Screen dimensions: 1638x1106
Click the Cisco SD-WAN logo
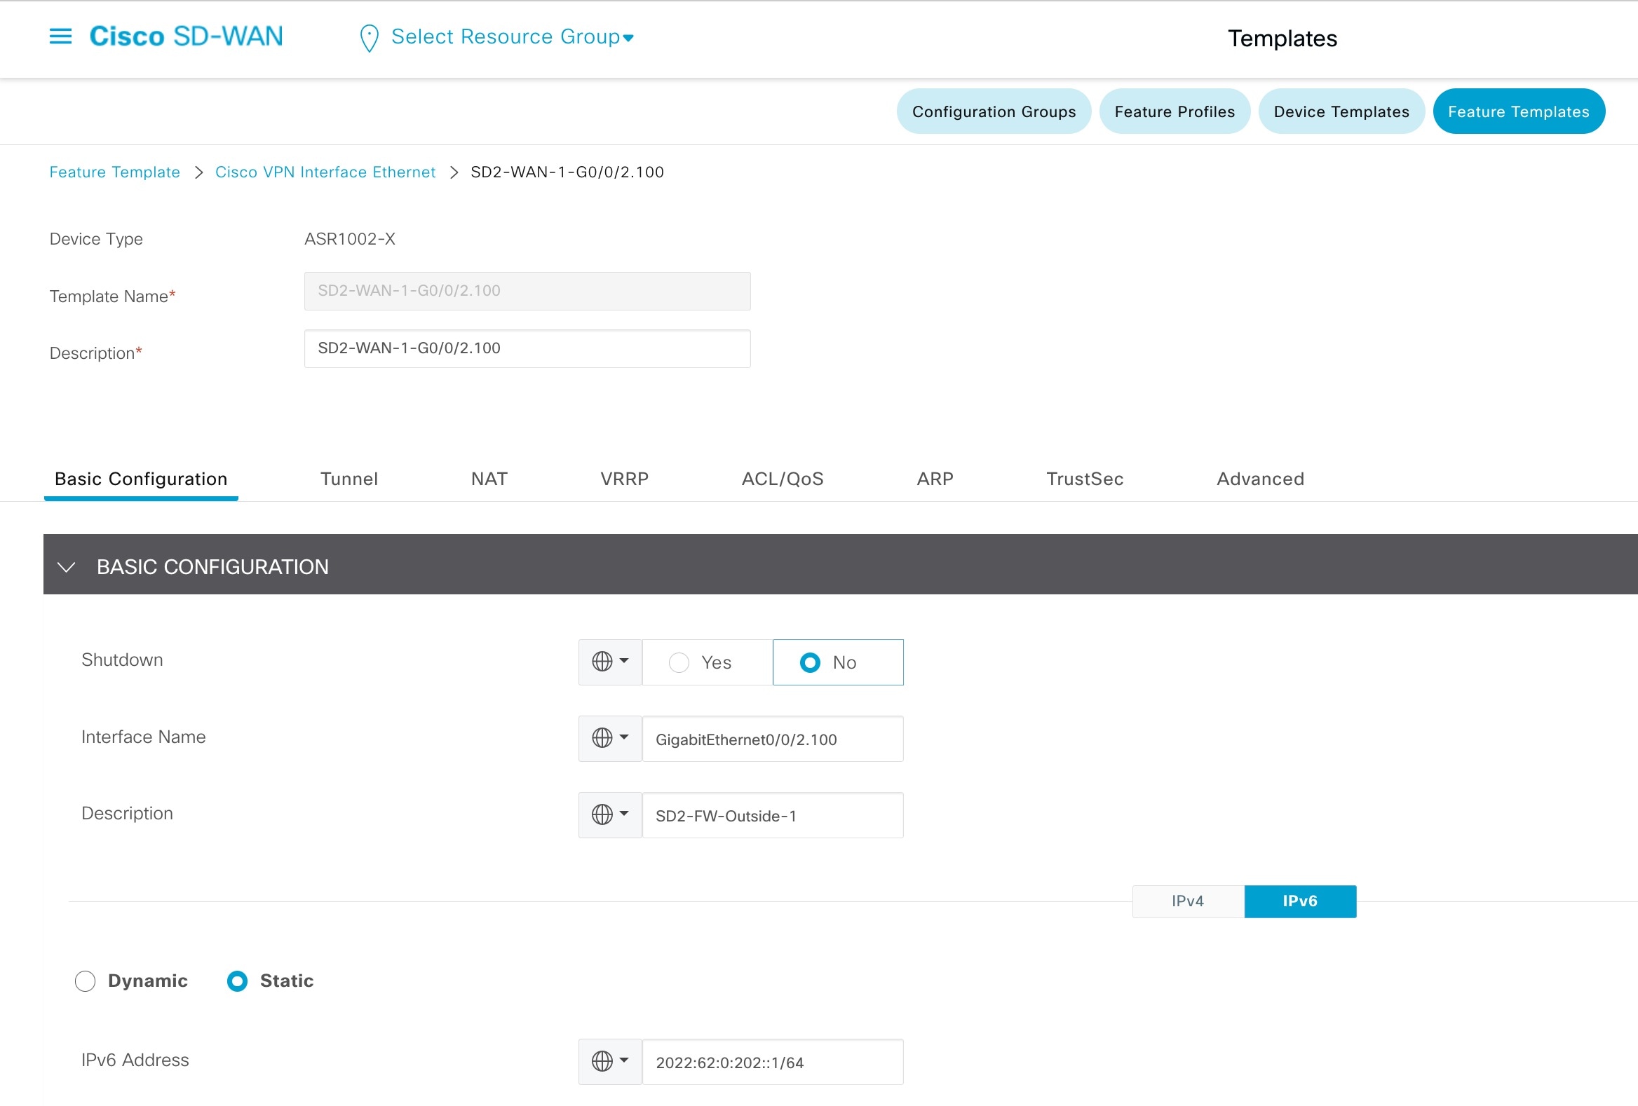click(x=186, y=36)
